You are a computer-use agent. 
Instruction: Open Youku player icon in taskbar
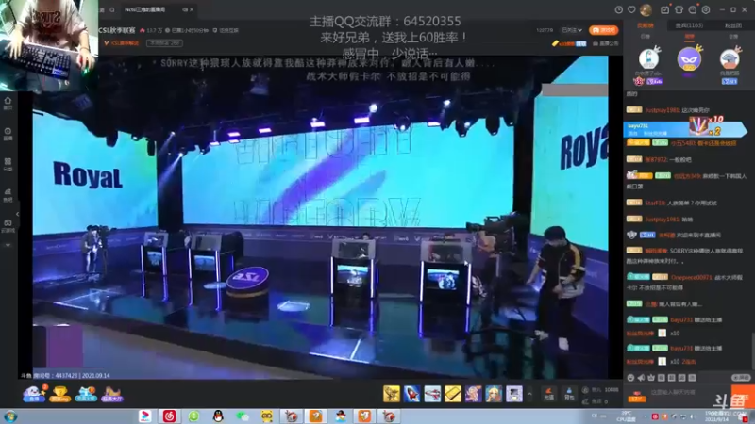coord(144,416)
